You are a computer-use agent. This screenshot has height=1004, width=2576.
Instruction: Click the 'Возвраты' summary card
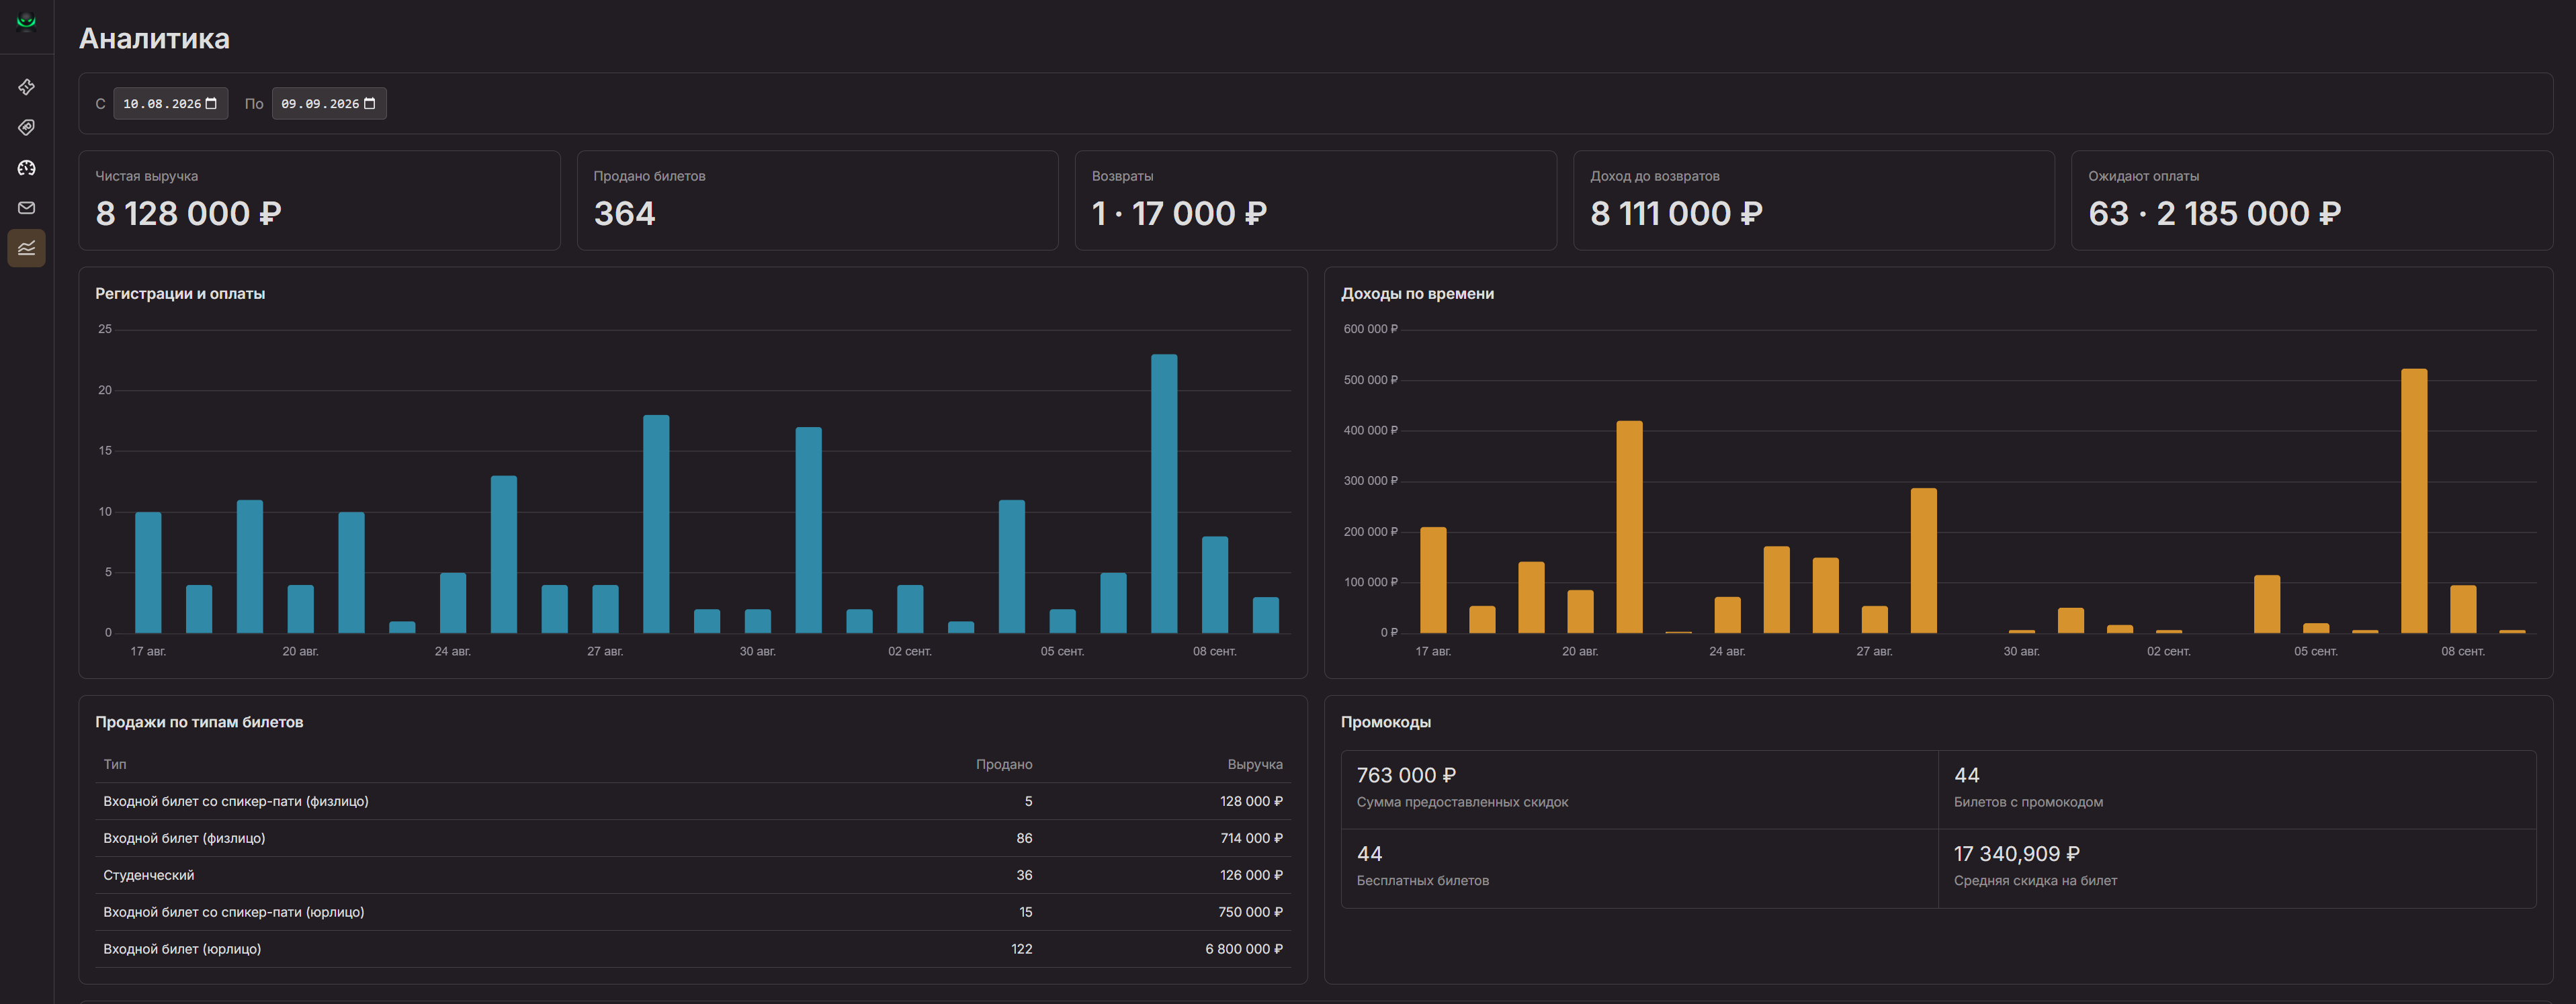(x=1315, y=200)
